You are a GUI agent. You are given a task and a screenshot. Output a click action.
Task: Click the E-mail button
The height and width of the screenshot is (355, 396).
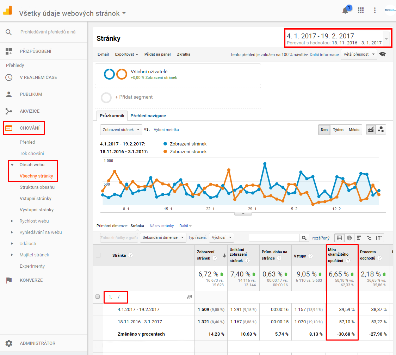(103, 54)
